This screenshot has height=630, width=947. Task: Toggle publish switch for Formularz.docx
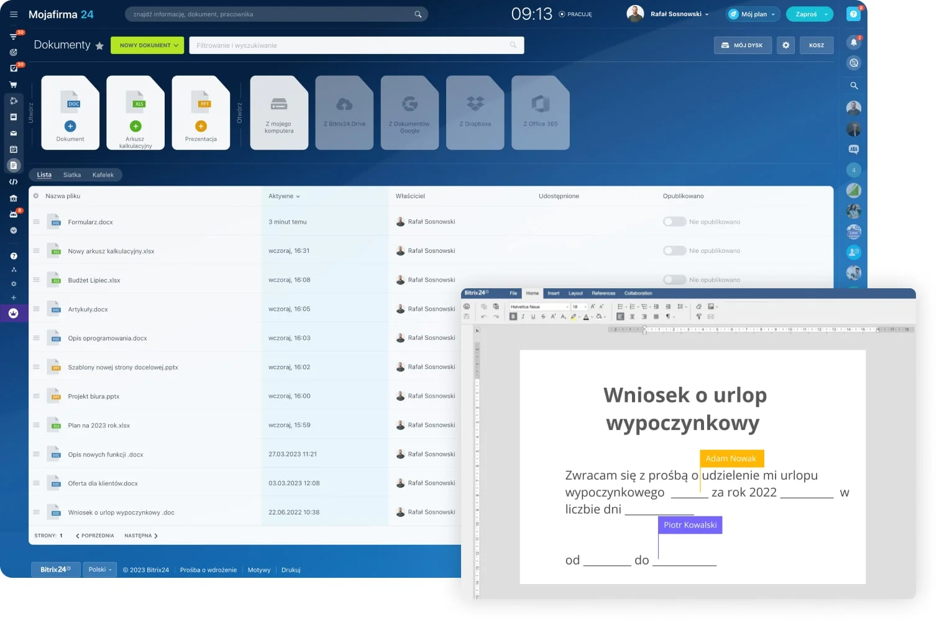(674, 222)
